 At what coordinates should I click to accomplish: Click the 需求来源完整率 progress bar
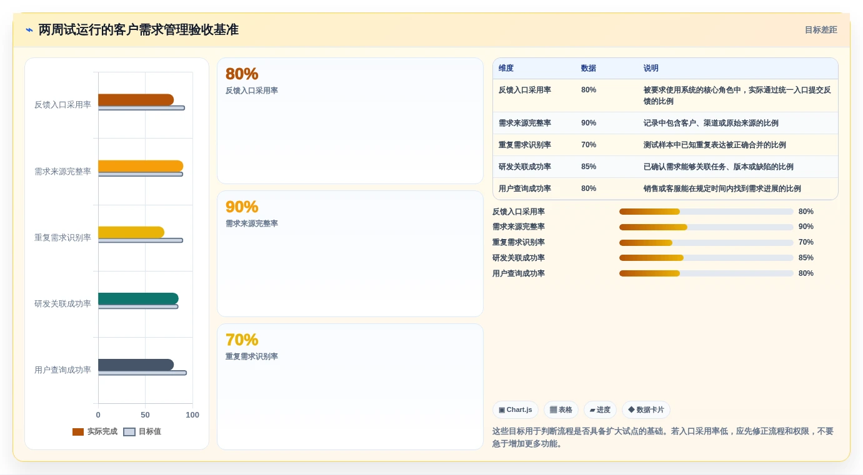pyautogui.click(x=706, y=227)
